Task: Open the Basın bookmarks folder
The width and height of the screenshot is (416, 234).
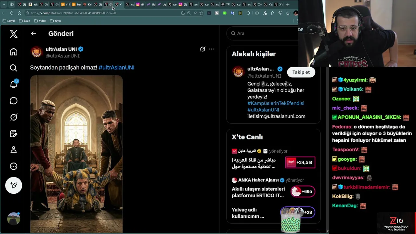Action: 25,21
